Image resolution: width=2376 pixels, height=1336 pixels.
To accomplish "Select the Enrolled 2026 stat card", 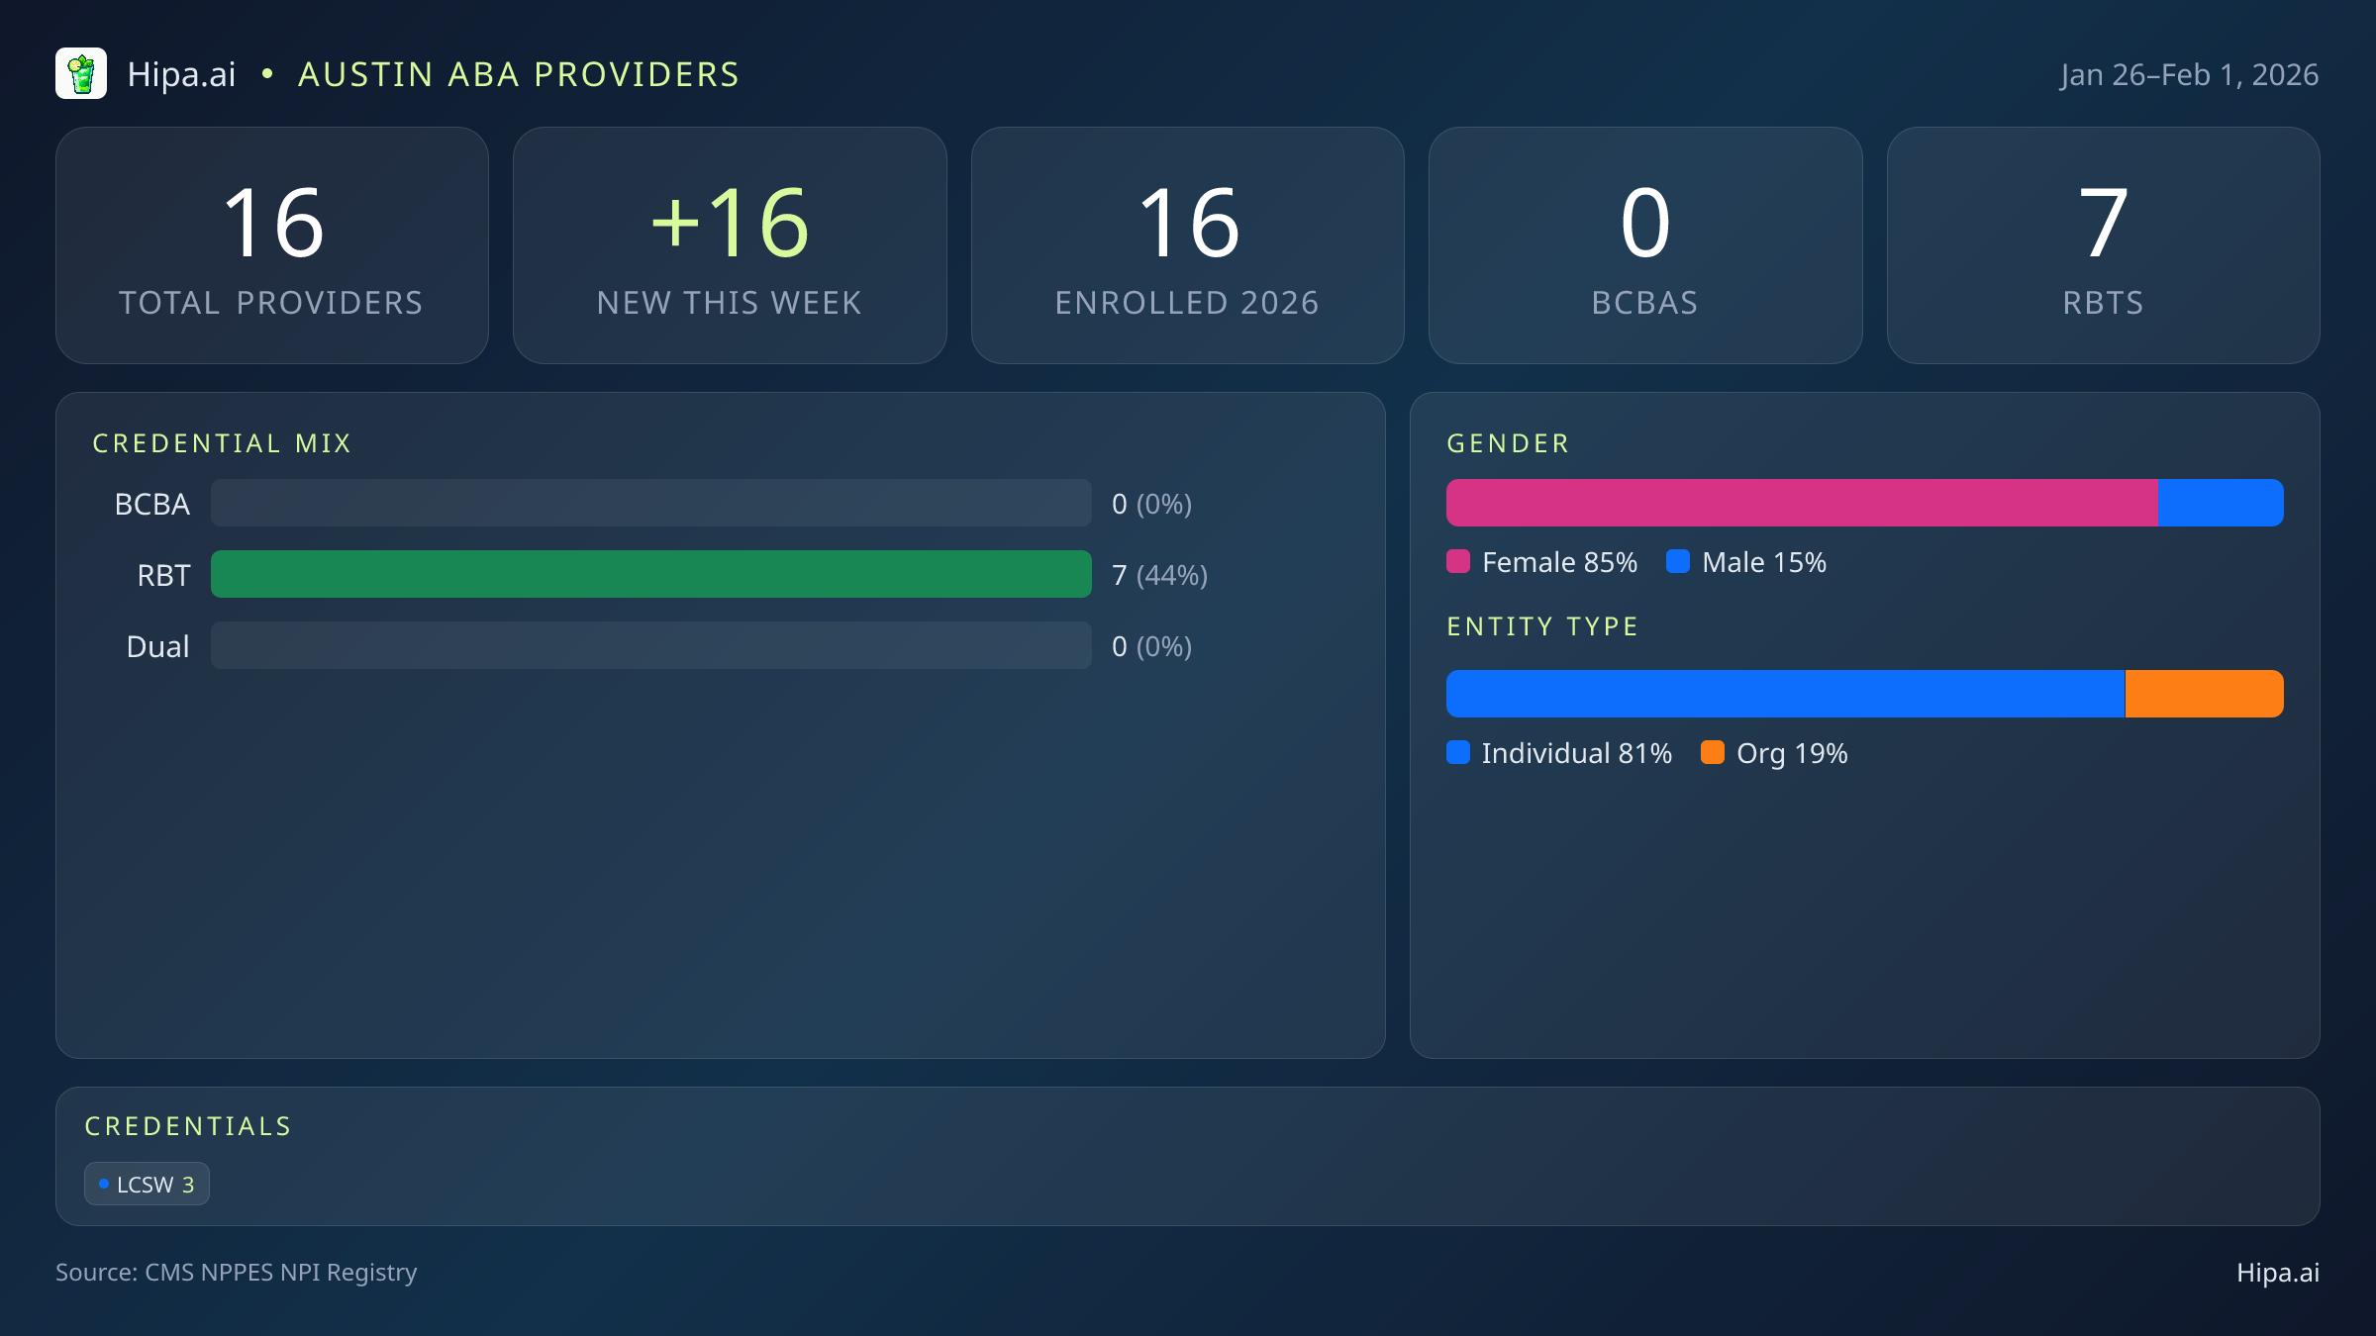I will 1187,245.
